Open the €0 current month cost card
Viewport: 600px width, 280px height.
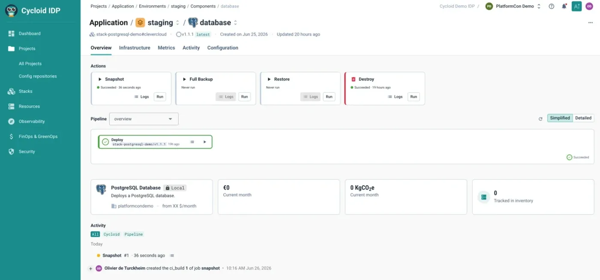279,197
